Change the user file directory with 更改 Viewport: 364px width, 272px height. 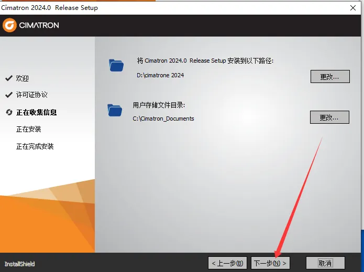[x=329, y=117]
